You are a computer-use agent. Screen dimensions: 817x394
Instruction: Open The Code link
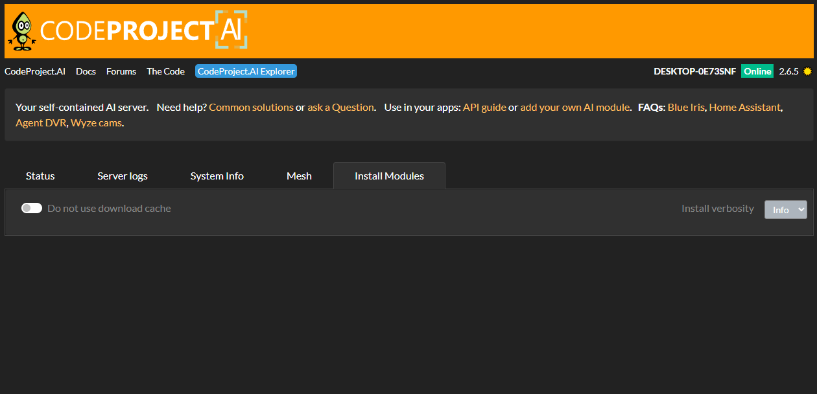pos(165,71)
